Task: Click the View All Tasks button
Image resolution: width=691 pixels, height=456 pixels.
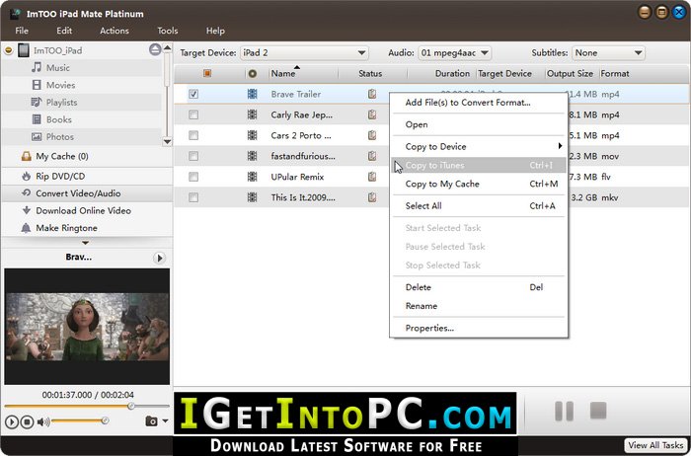Action: 655,445
